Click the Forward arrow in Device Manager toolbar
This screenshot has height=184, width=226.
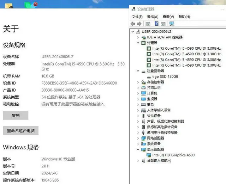tap(139, 24)
